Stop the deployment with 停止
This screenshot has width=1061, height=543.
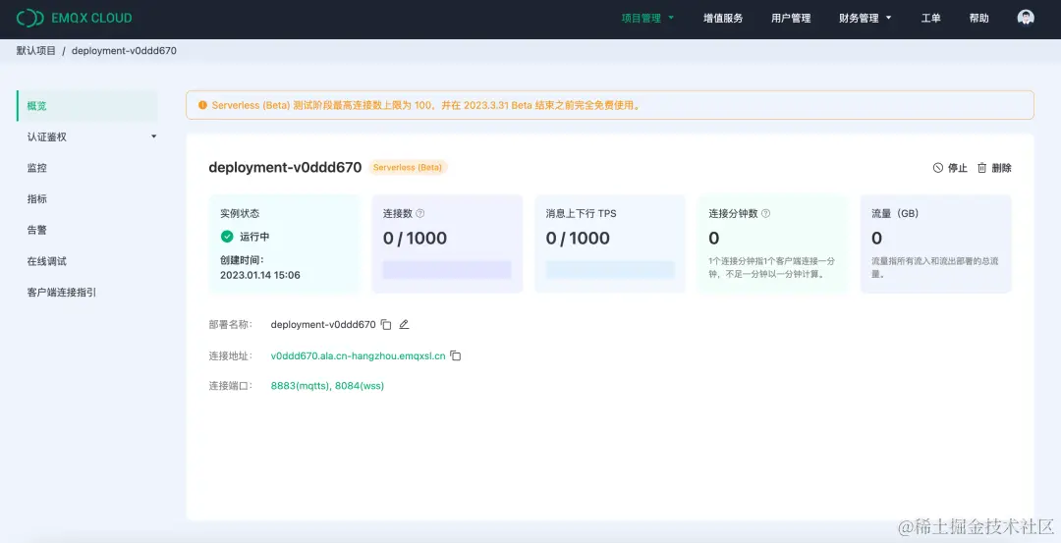coord(950,168)
